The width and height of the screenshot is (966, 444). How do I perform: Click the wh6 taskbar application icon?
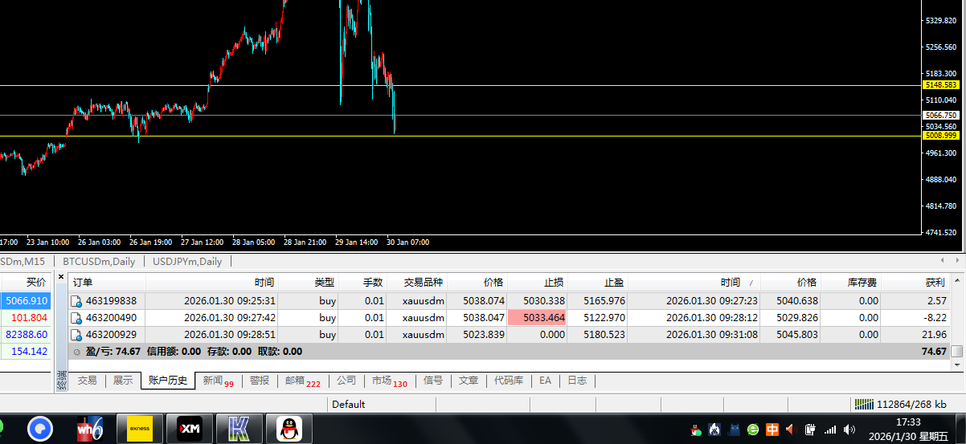(89, 430)
